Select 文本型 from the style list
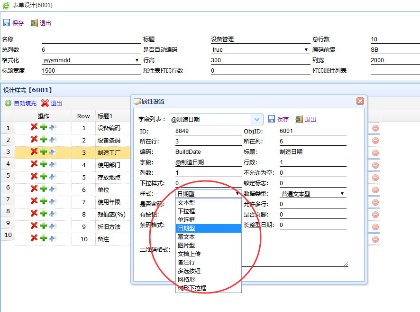 (x=186, y=202)
